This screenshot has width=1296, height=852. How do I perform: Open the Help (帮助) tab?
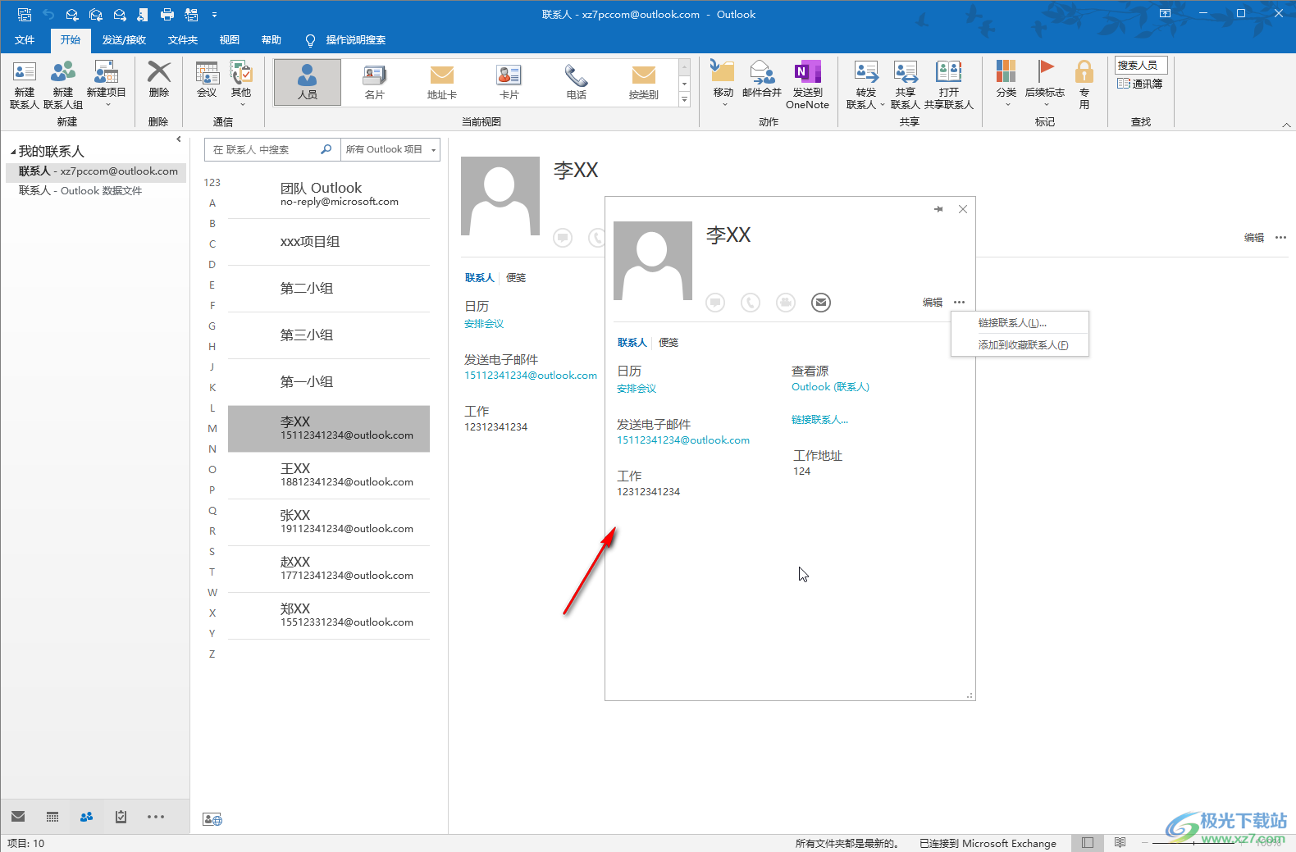pos(272,39)
